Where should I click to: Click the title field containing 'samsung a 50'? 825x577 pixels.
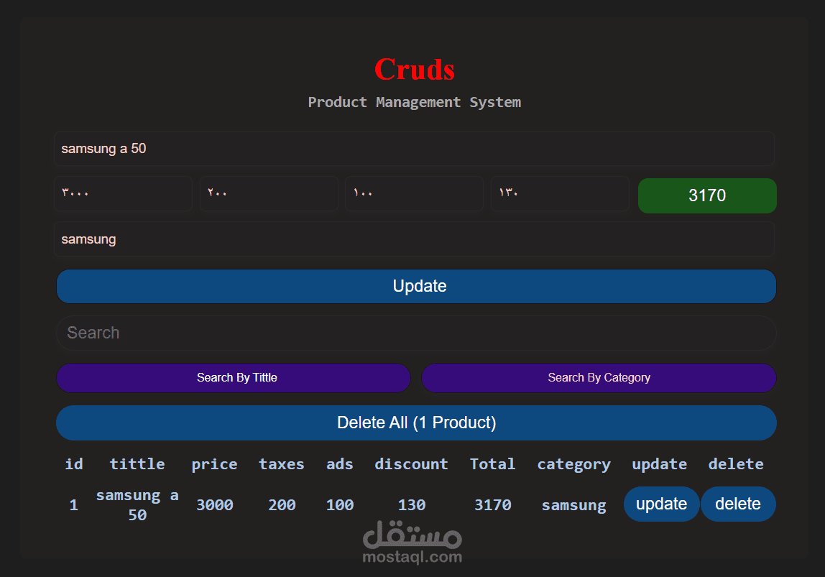click(x=414, y=149)
